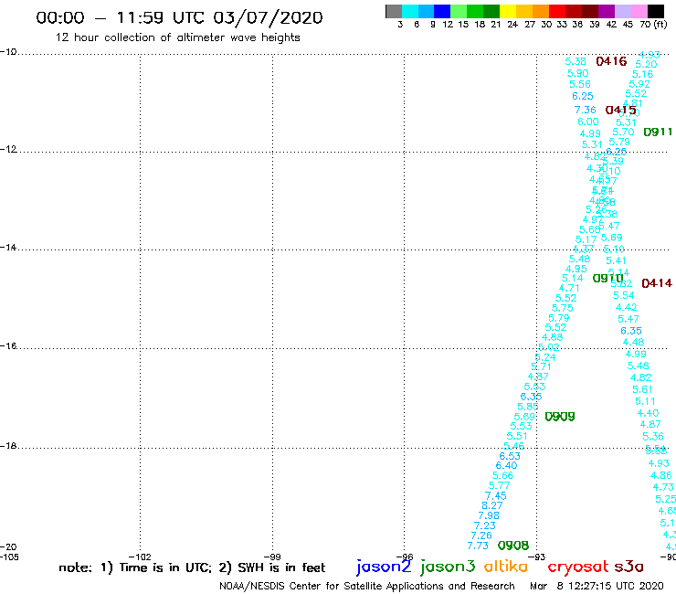This screenshot has height=594, width=676.
Task: Click the date range title 03/07/2020
Action: pyautogui.click(x=268, y=17)
